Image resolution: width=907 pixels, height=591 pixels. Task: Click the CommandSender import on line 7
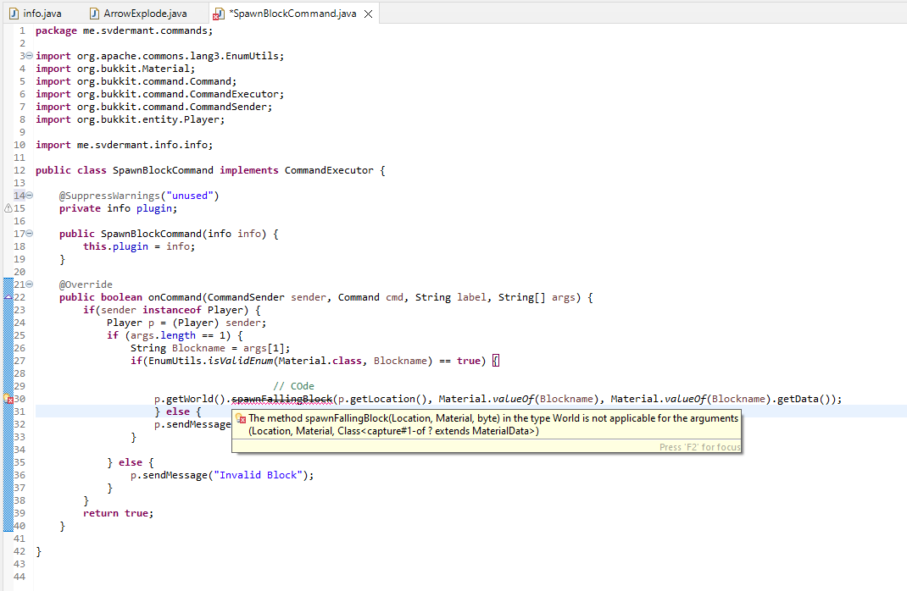coord(154,107)
